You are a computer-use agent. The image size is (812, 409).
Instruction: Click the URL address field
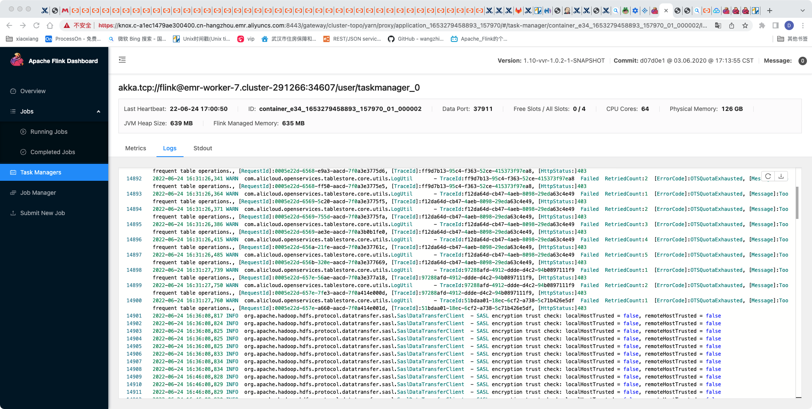tap(402, 25)
